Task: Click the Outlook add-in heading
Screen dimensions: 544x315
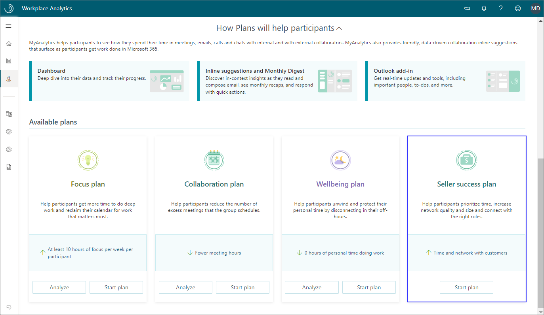Action: coord(393,71)
